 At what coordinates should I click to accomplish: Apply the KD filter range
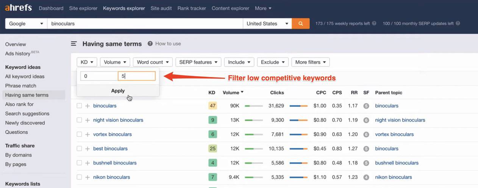coord(118,91)
